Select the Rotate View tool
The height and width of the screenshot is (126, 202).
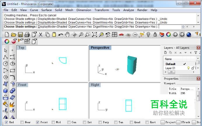pos(74,35)
